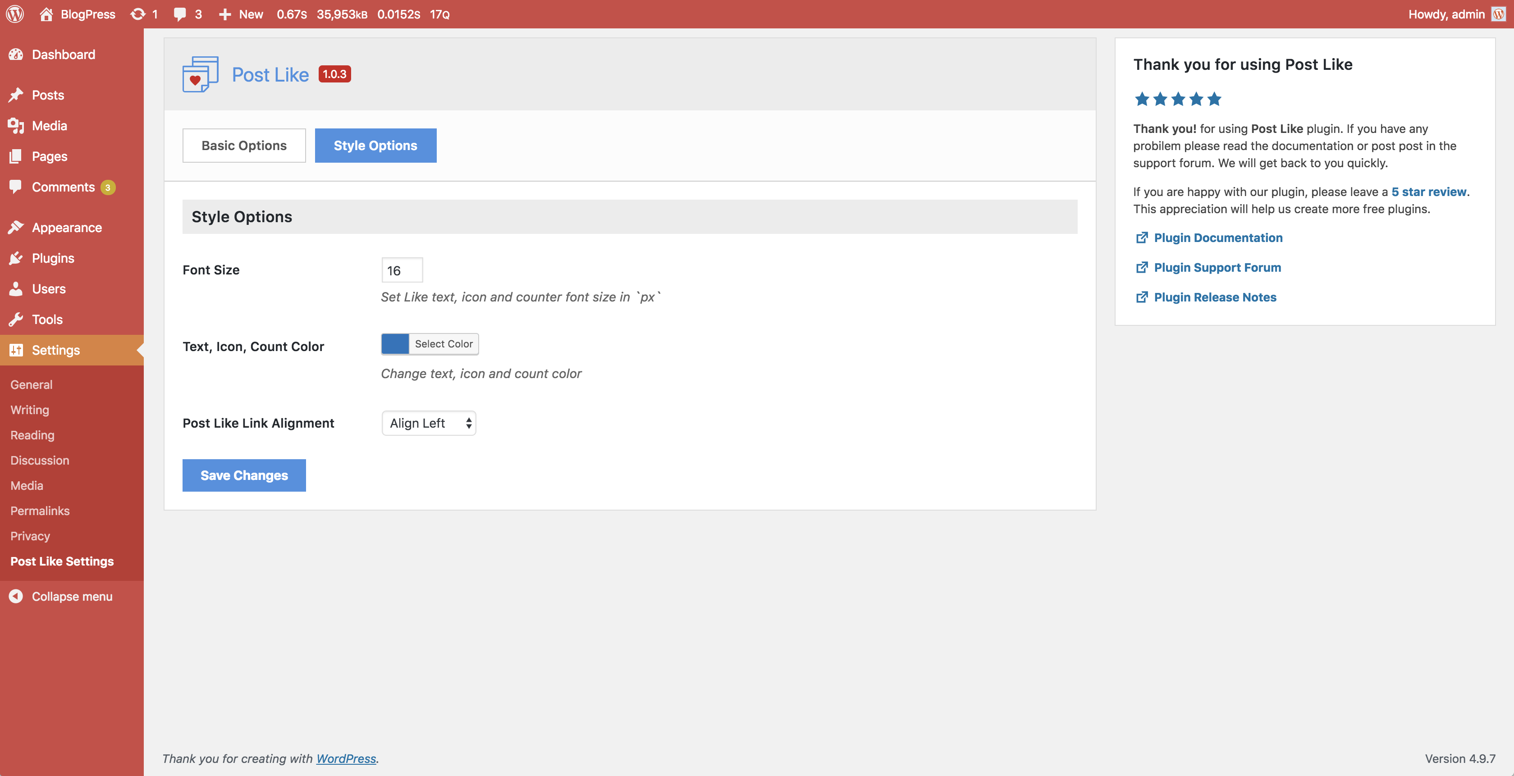Click the Collapse menu arrow icon
Viewport: 1514px width, 776px height.
16,596
